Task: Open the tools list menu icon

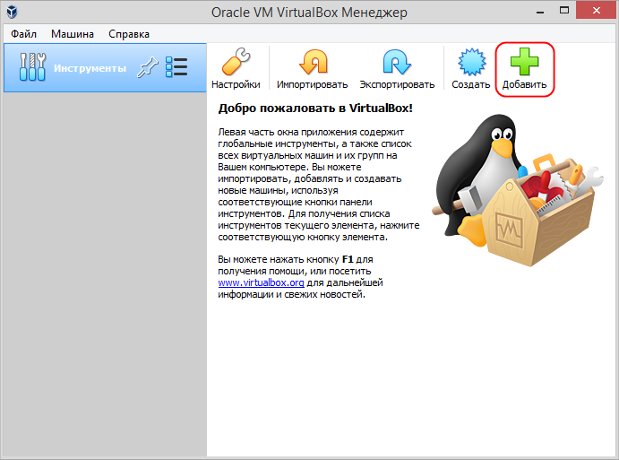Action: point(176,67)
